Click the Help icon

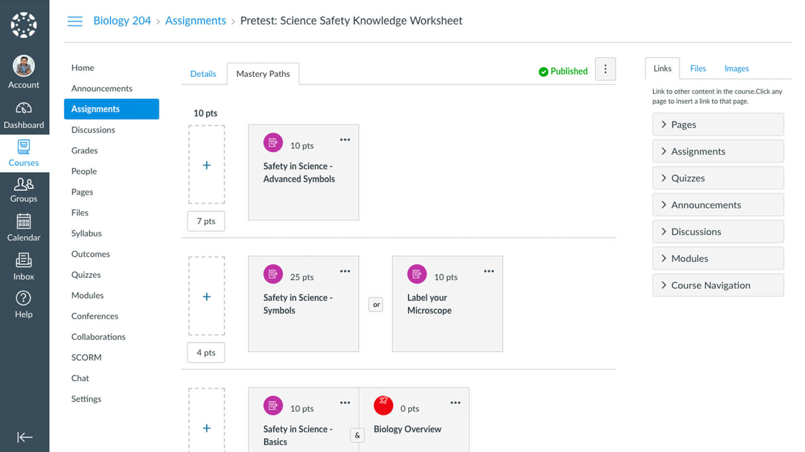click(x=24, y=302)
